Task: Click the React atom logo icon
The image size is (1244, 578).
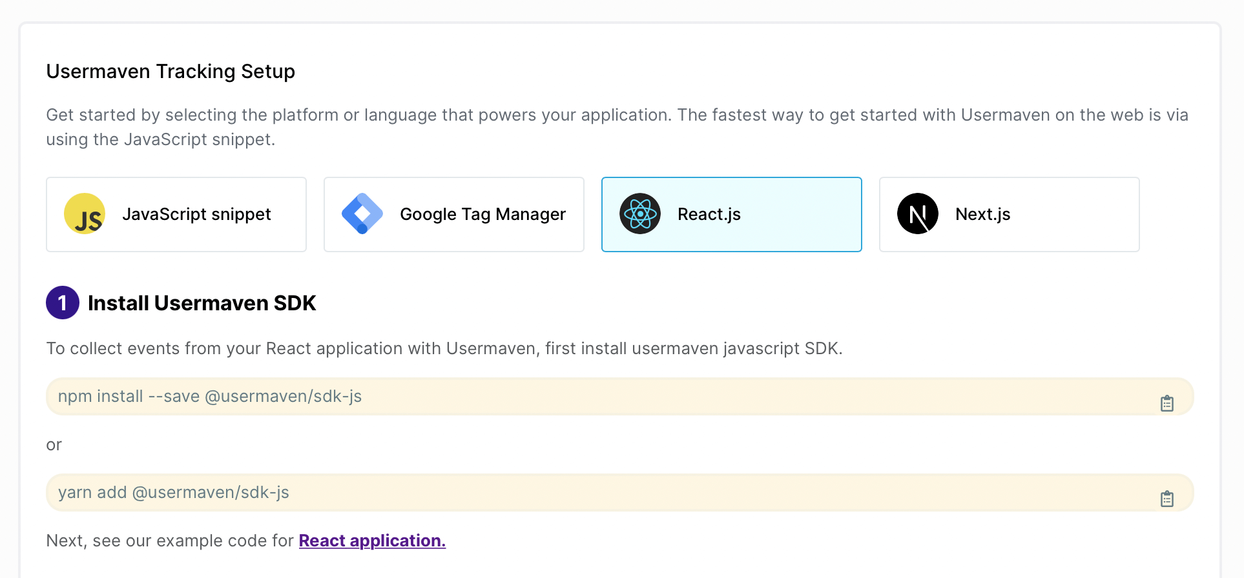Action: (640, 214)
